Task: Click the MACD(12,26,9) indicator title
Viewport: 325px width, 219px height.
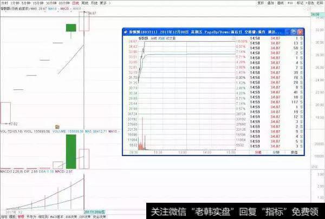Action: point(11,172)
